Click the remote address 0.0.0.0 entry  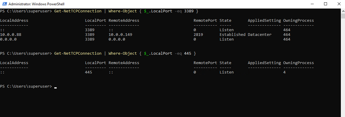[117, 39]
